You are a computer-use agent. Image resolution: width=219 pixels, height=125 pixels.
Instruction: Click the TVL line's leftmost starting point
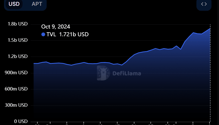(x=34, y=63)
